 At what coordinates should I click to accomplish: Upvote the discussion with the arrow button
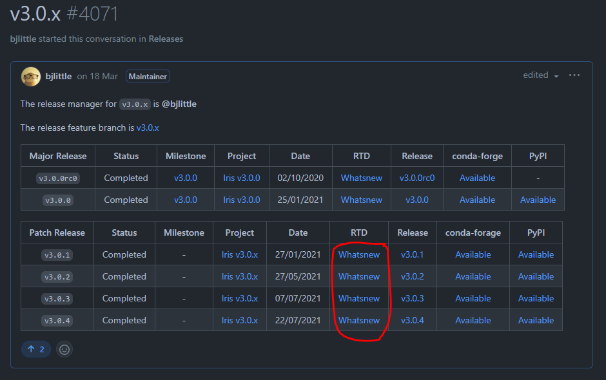(x=36, y=350)
